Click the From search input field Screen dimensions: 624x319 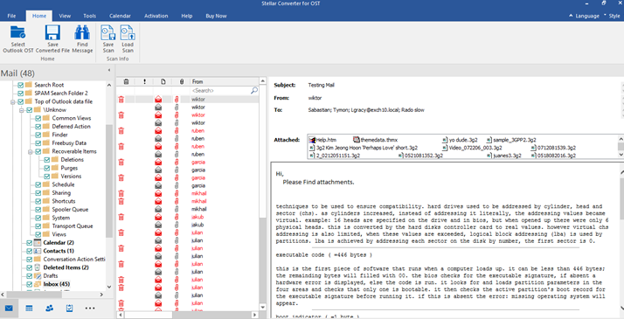tap(220, 91)
